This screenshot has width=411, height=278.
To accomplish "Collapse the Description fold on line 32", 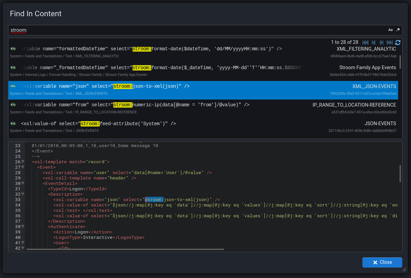I will (x=23, y=194).
